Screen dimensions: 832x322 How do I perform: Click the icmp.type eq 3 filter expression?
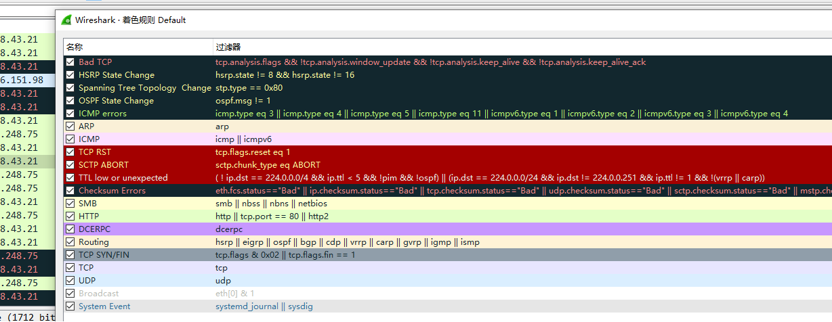click(502, 114)
